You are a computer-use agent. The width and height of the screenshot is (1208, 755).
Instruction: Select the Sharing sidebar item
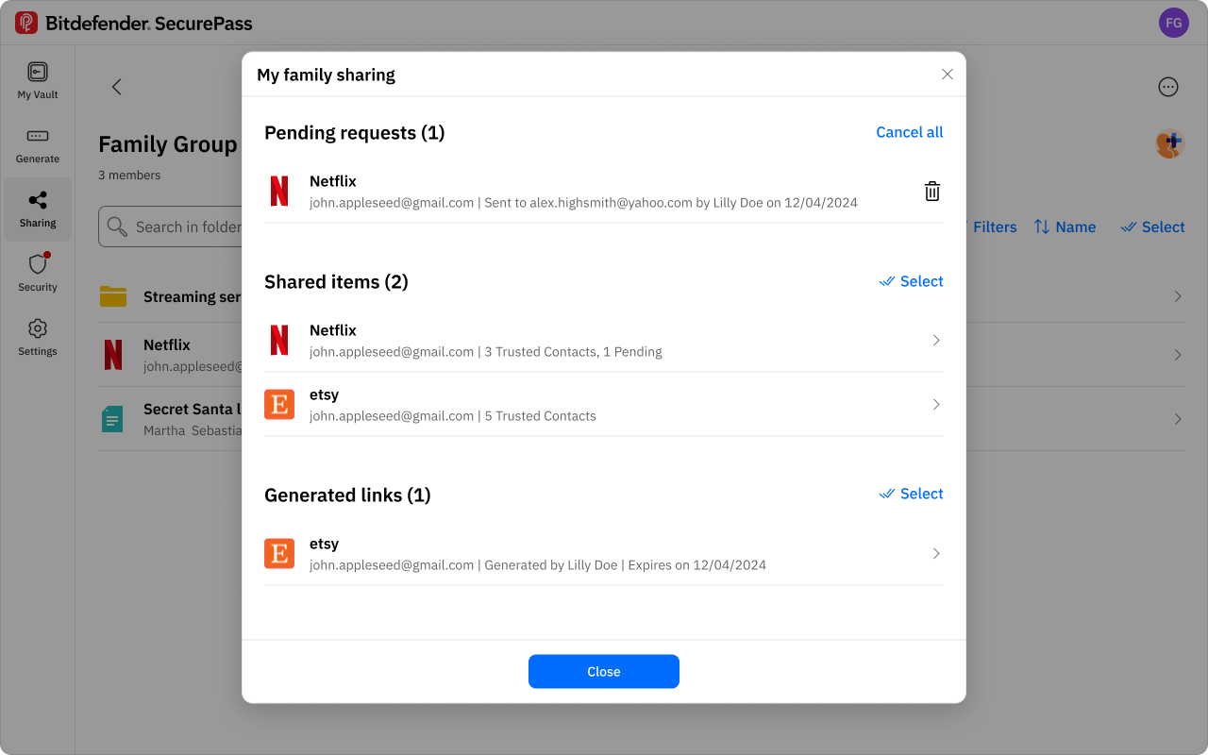(38, 209)
